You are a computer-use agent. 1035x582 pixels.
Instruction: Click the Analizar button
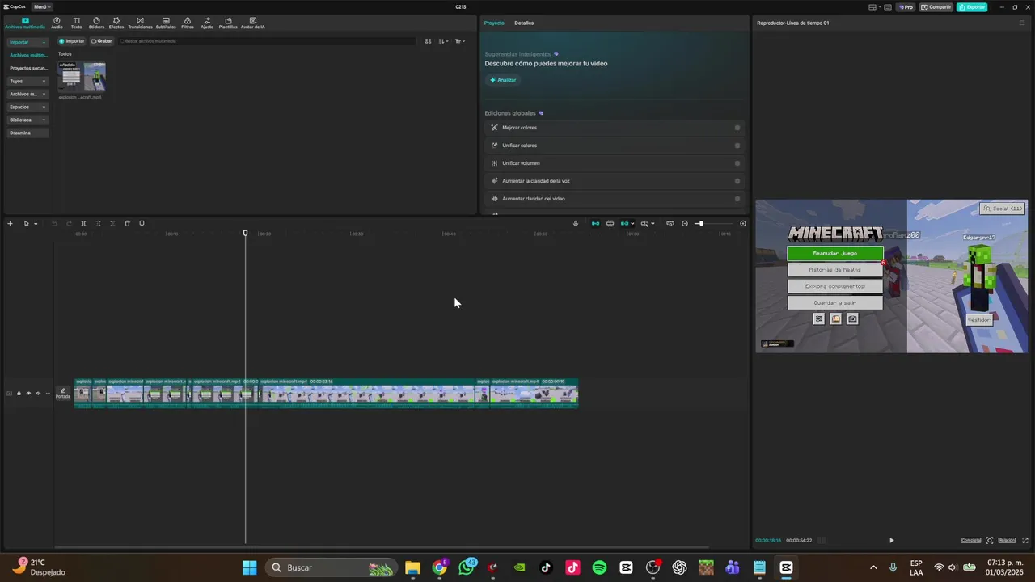click(503, 80)
